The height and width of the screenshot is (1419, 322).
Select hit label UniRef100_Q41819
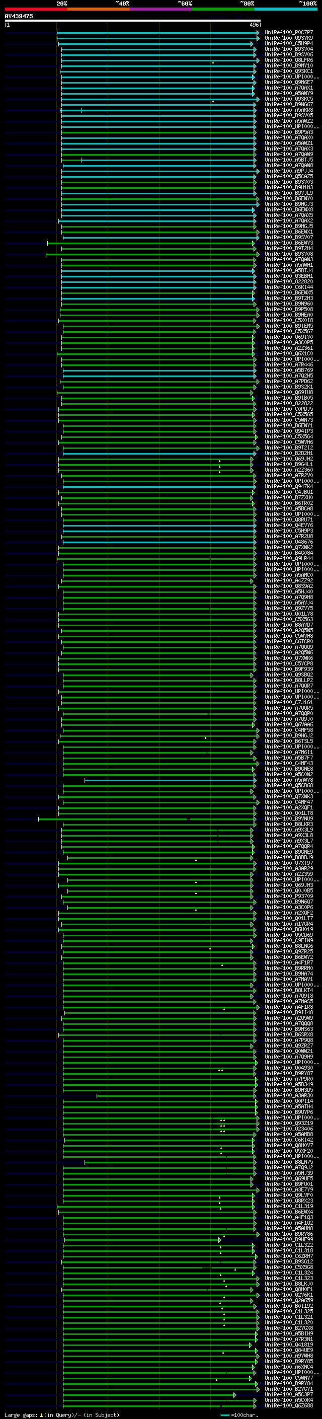[289, 1345]
